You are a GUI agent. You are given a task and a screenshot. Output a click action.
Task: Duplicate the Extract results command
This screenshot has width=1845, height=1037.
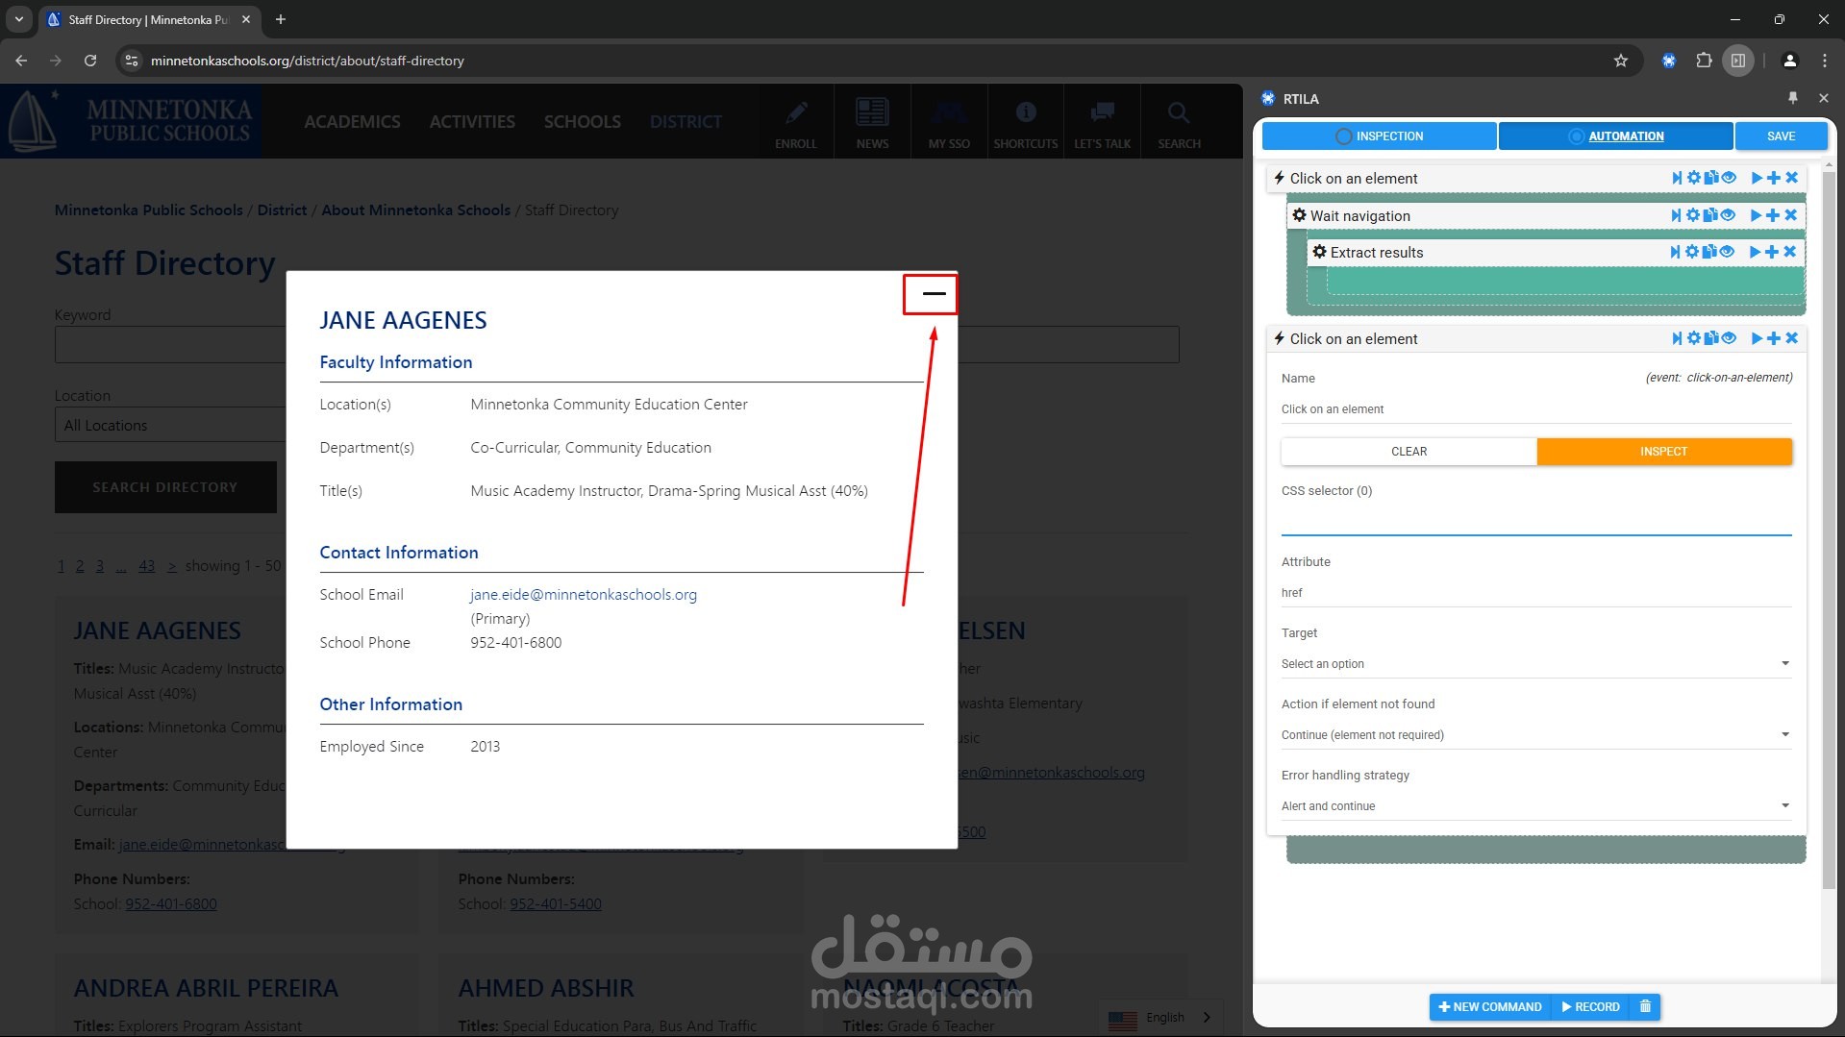tap(1708, 252)
